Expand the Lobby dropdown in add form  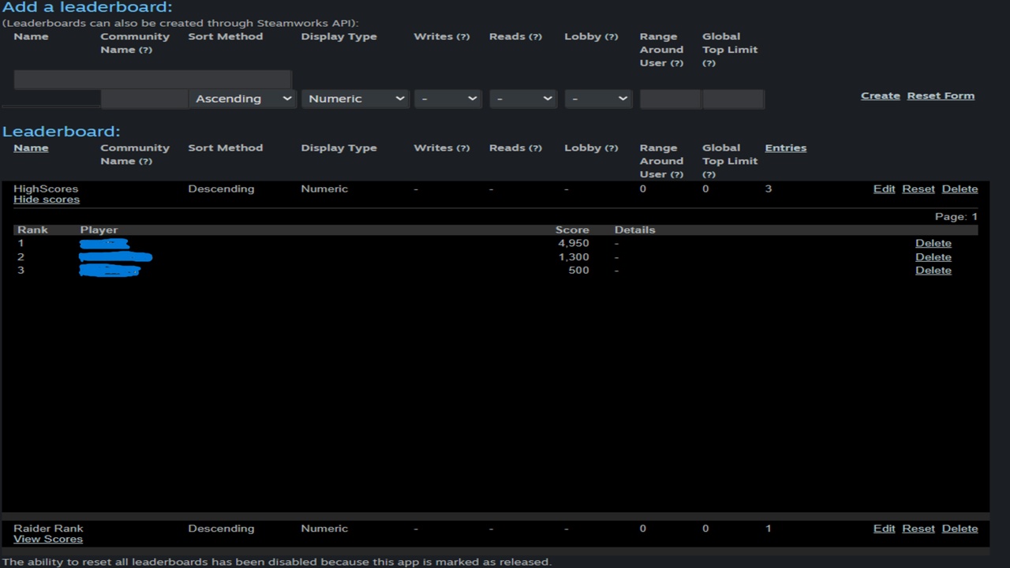(598, 99)
